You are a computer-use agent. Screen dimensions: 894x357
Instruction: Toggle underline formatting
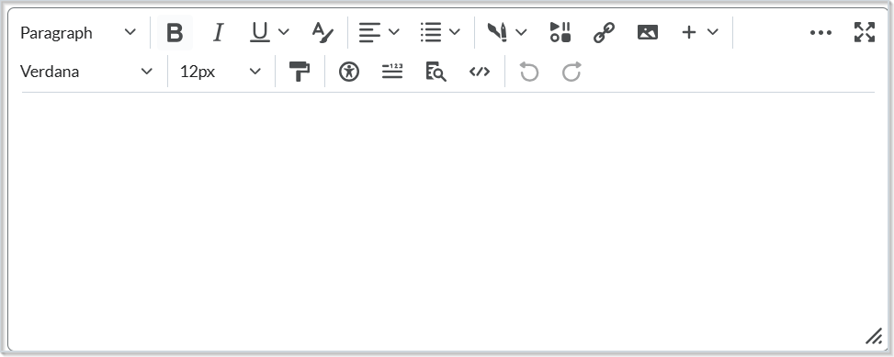(260, 32)
